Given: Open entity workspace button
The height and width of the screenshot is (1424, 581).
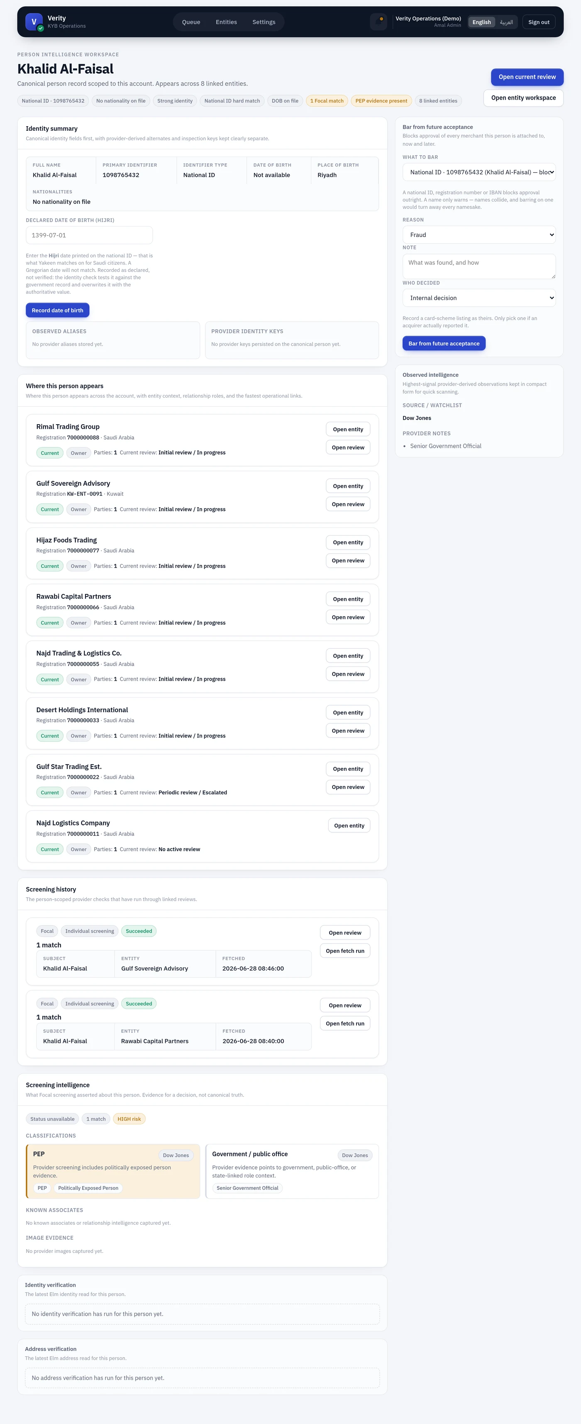Looking at the screenshot, I should (x=523, y=98).
